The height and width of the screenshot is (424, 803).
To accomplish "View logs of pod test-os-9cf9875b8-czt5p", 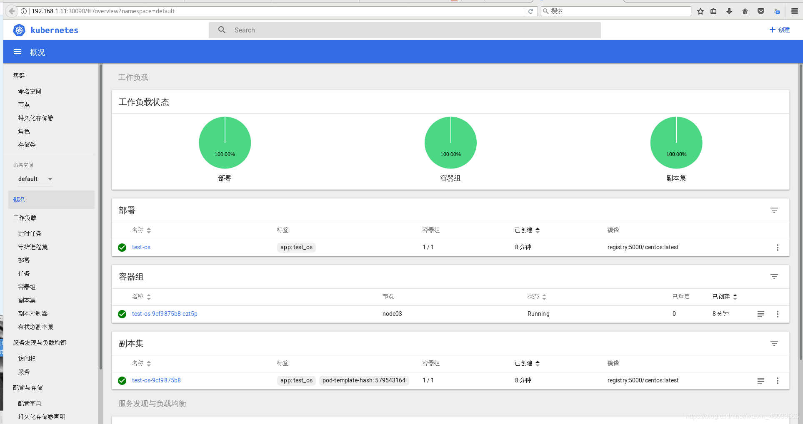I will click(761, 314).
